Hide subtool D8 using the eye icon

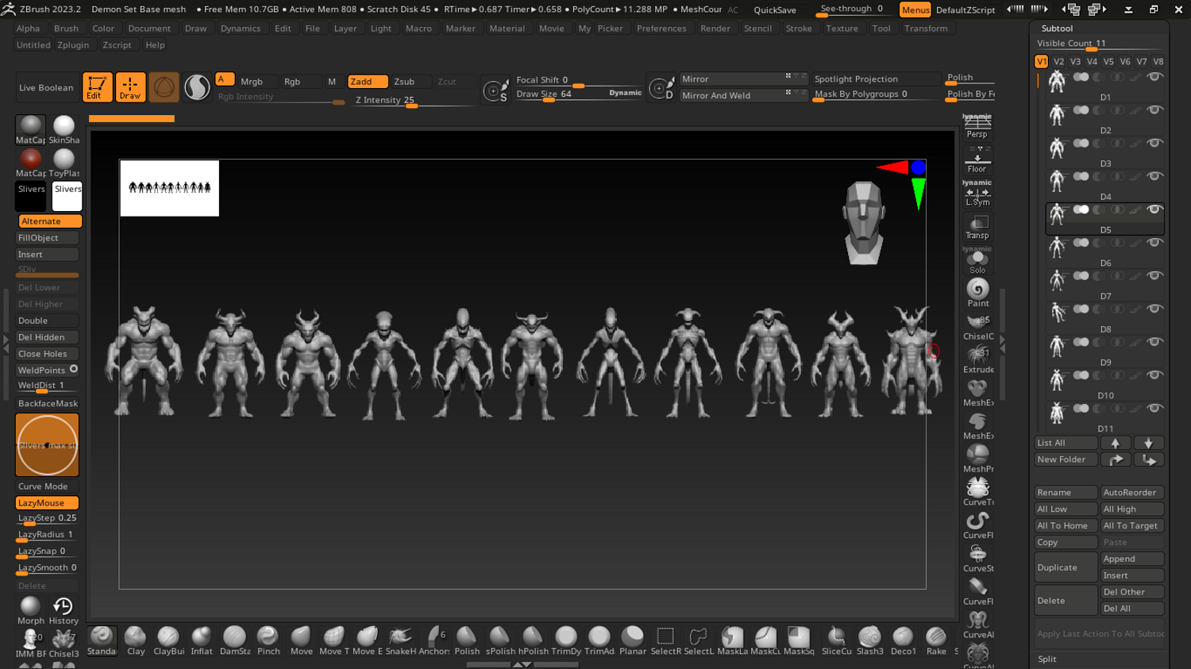(1155, 309)
